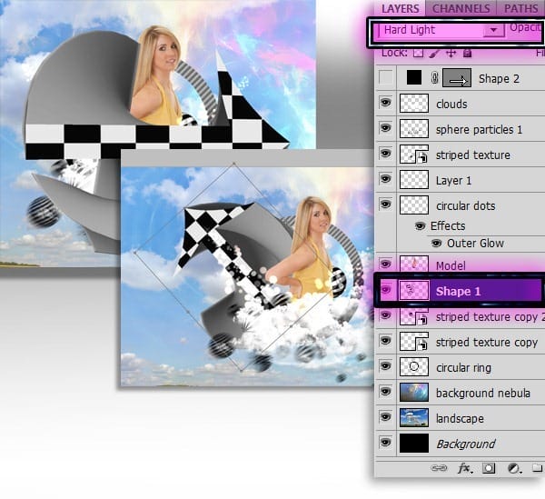Image resolution: width=545 pixels, height=499 pixels.
Task: Open the Hard Light blend mode dropdown
Action: coord(493,30)
